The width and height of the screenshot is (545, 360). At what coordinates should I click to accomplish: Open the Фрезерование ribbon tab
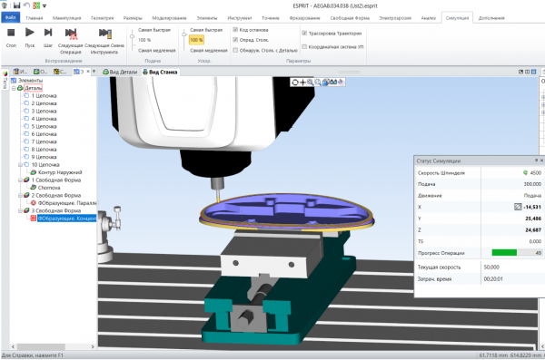304,18
